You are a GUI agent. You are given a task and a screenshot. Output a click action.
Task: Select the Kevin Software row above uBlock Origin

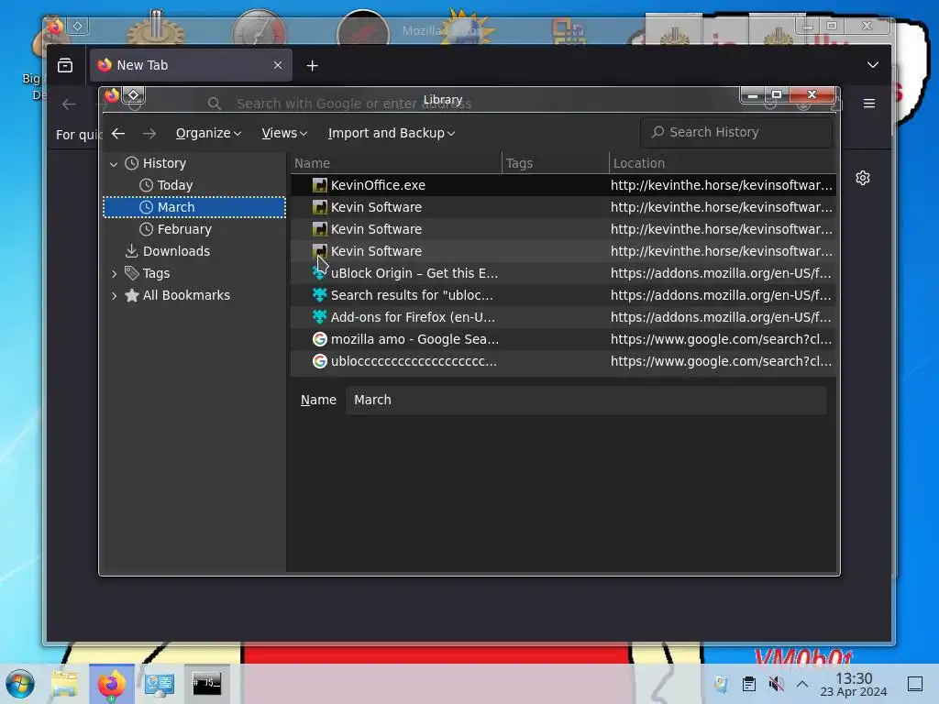click(x=563, y=251)
